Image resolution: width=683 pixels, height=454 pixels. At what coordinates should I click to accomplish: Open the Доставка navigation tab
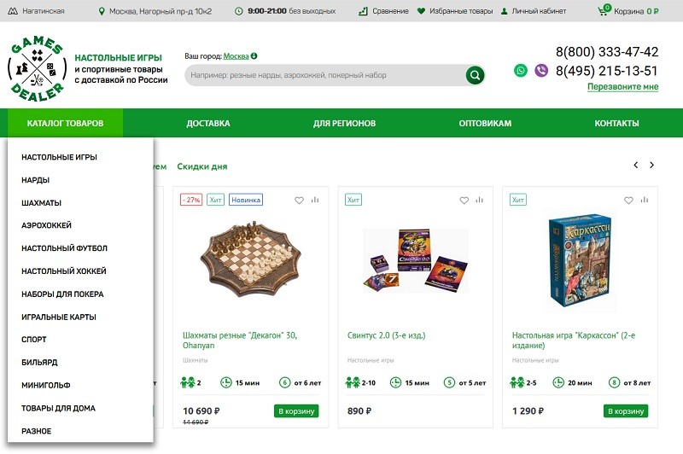click(x=208, y=124)
